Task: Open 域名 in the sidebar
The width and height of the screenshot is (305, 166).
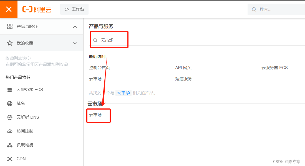Action: click(21, 103)
